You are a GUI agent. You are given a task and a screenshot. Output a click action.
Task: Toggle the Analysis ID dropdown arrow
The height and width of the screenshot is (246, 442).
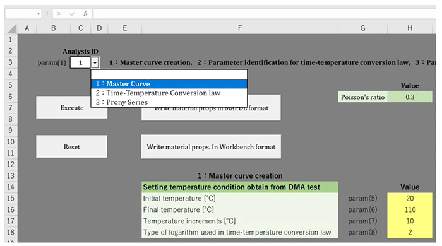point(95,62)
